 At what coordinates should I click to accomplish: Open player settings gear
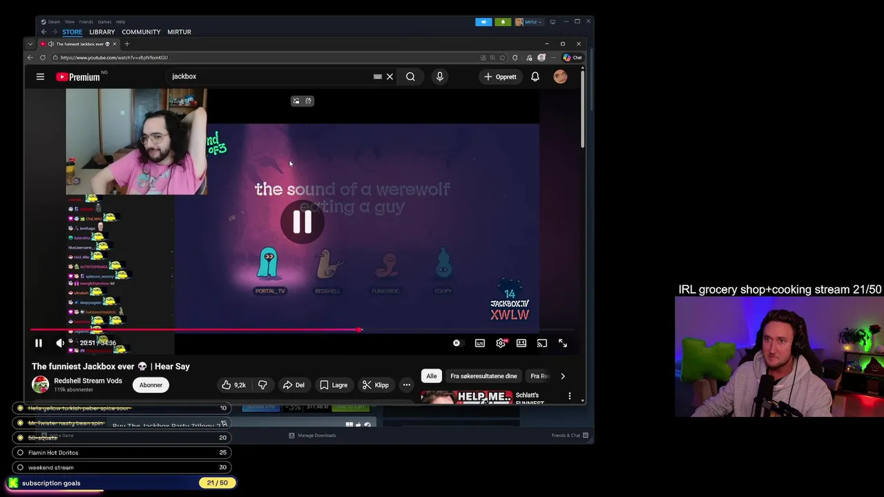pyautogui.click(x=501, y=343)
